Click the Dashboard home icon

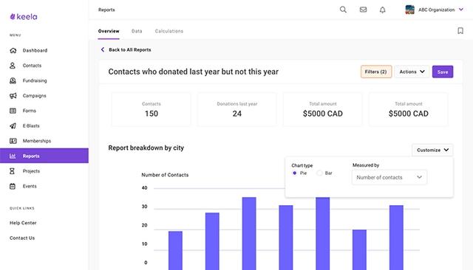(x=13, y=50)
